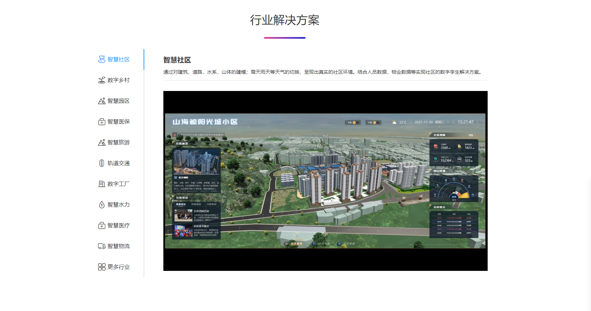Image resolution: width=591 pixels, height=311 pixels.
Task: Click the 智慧医疗 first aid icon
Action: pyautogui.click(x=102, y=226)
